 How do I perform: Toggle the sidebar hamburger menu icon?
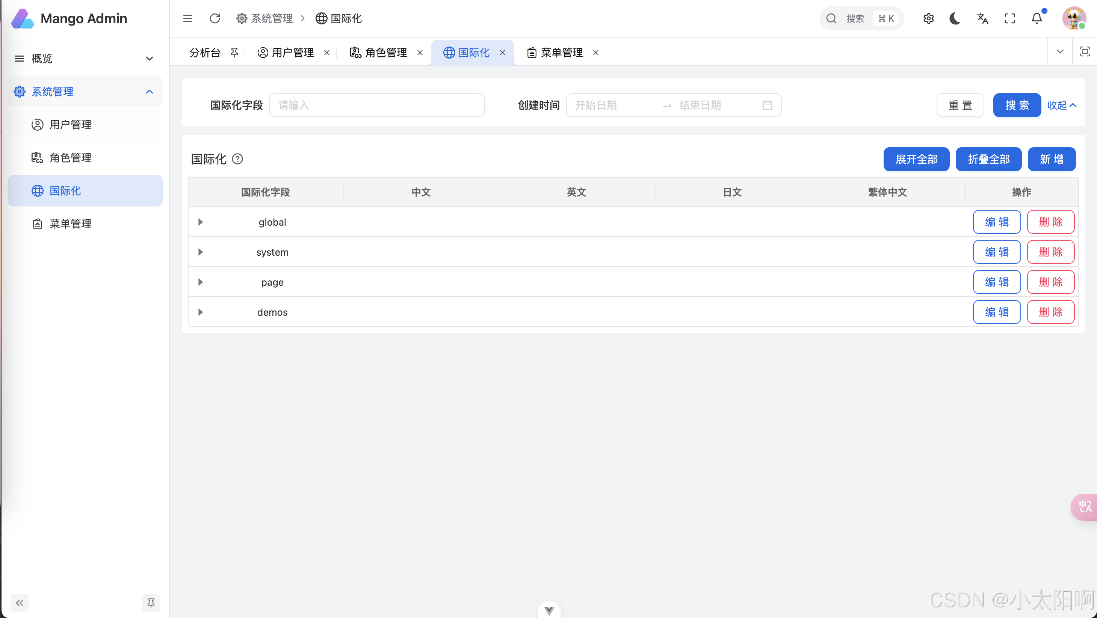pos(188,18)
